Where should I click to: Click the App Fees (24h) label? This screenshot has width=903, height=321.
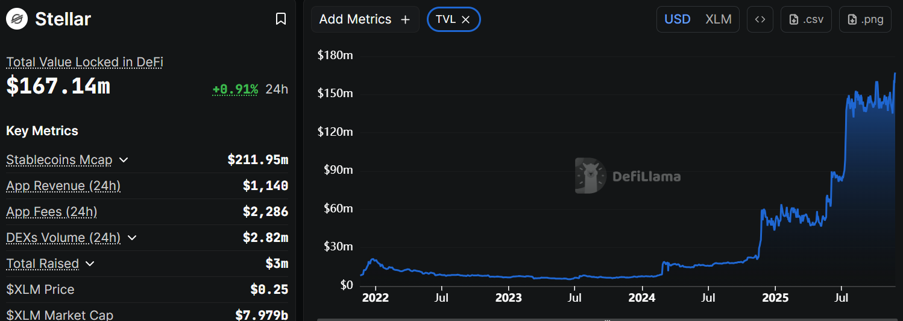(51, 212)
